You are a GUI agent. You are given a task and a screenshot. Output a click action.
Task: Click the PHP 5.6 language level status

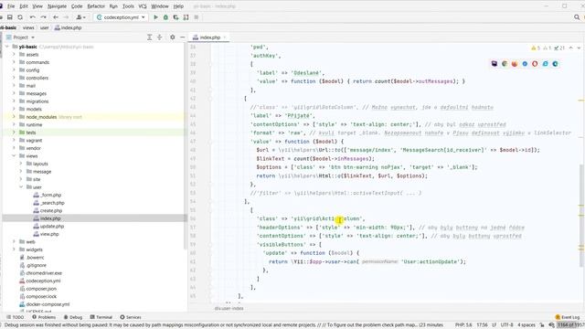pyautogui.click(x=463, y=325)
